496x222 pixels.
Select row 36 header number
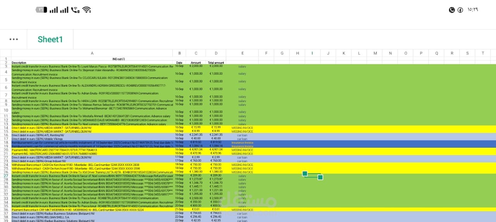tap(6, 210)
